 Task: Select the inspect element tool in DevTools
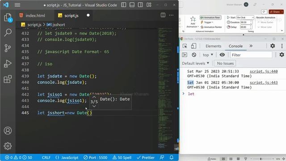click(185, 46)
